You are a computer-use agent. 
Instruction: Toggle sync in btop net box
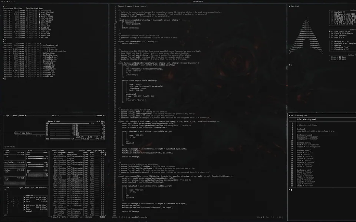pos(22,188)
